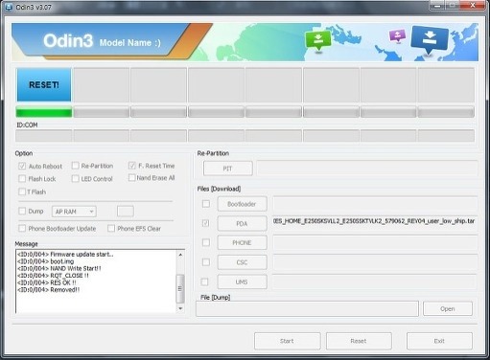Viewport: 490px width, 360px height.
Task: Click the 'RQT_CLOSE !!' log line
Action: coord(53,276)
